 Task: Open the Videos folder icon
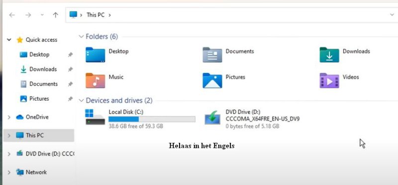pos(329,80)
